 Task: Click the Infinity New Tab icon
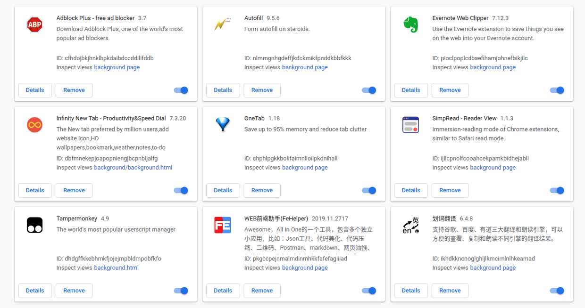[x=35, y=125]
